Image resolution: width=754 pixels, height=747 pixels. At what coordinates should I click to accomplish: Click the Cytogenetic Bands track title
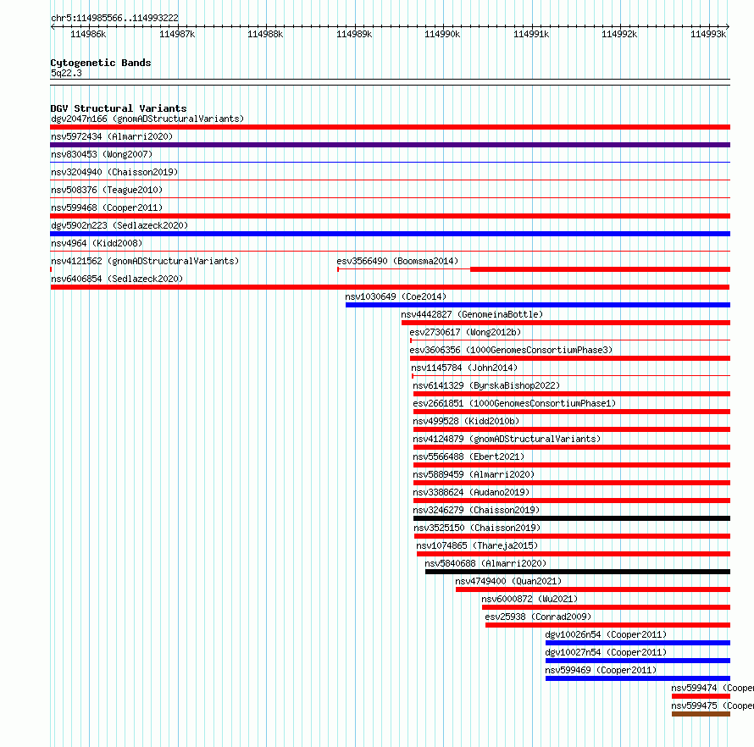click(x=101, y=63)
